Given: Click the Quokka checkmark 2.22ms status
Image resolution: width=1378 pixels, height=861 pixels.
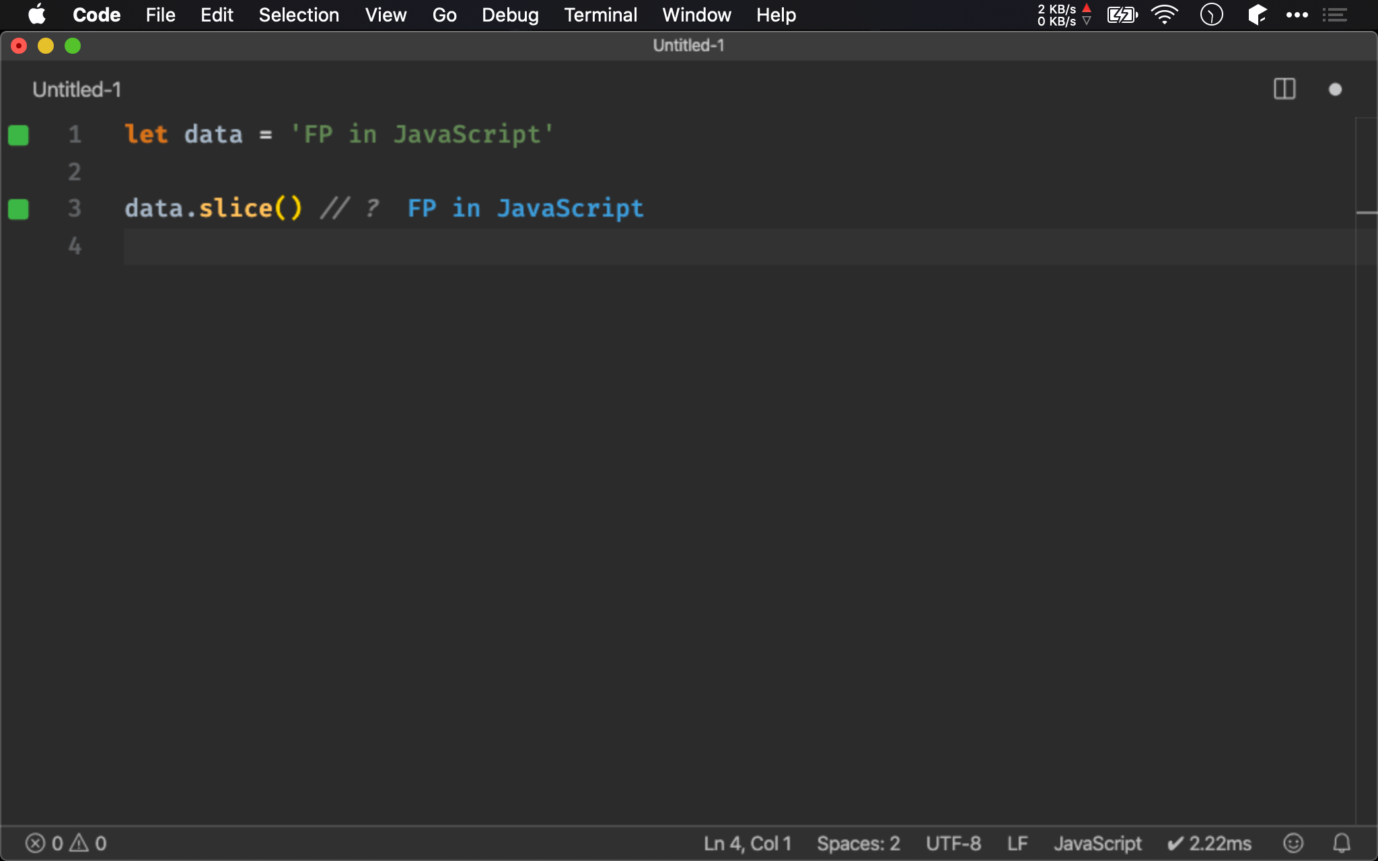Looking at the screenshot, I should [1209, 843].
